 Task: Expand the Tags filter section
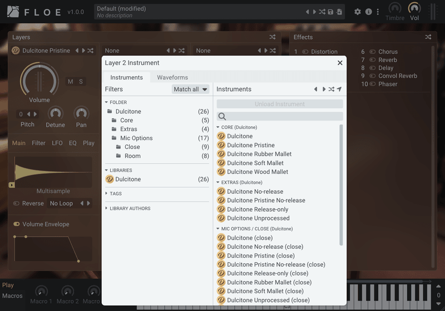(x=116, y=194)
